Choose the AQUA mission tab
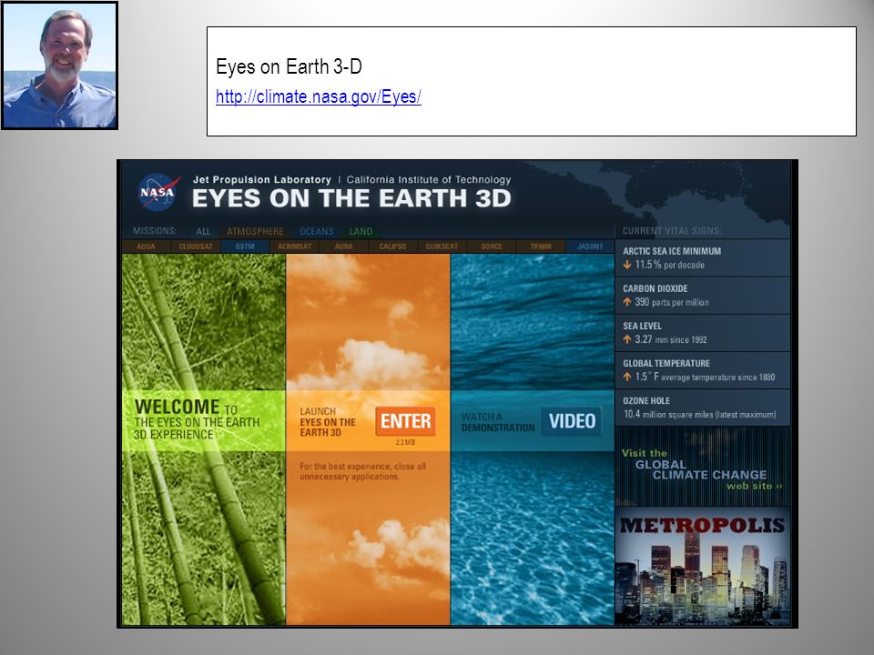The height and width of the screenshot is (655, 874). click(146, 247)
